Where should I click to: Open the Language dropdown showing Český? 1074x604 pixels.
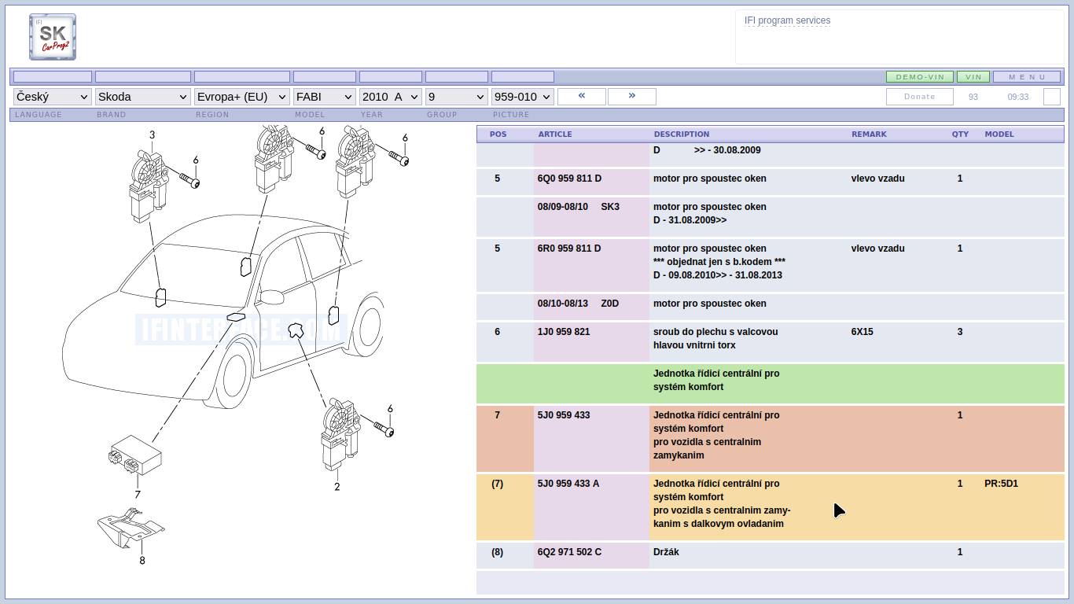tap(53, 97)
